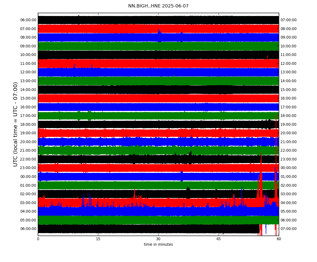Click the left UTC axis label 01:00:00

point(28,185)
